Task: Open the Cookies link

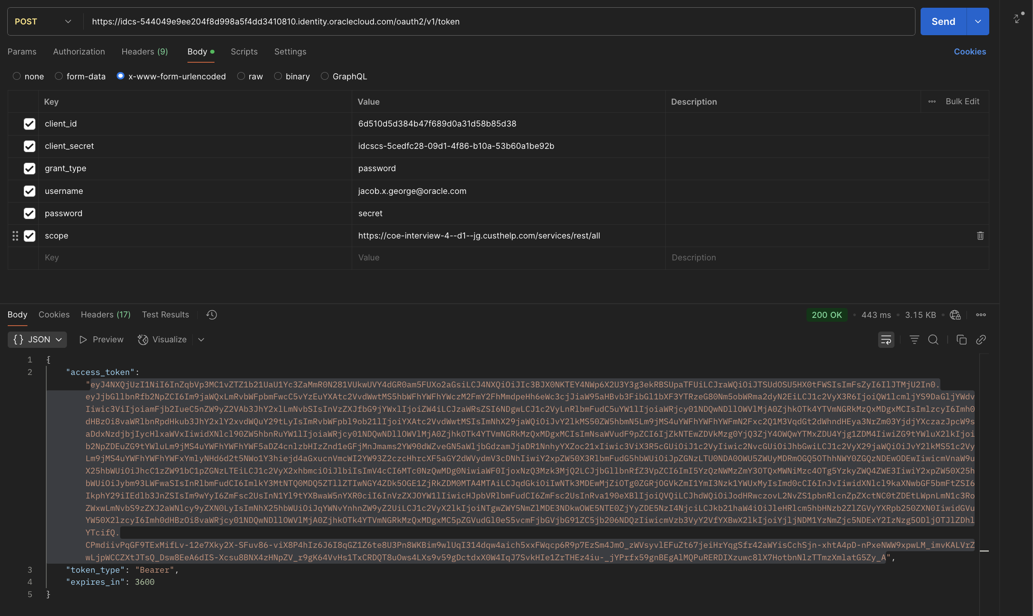Action: (970, 51)
